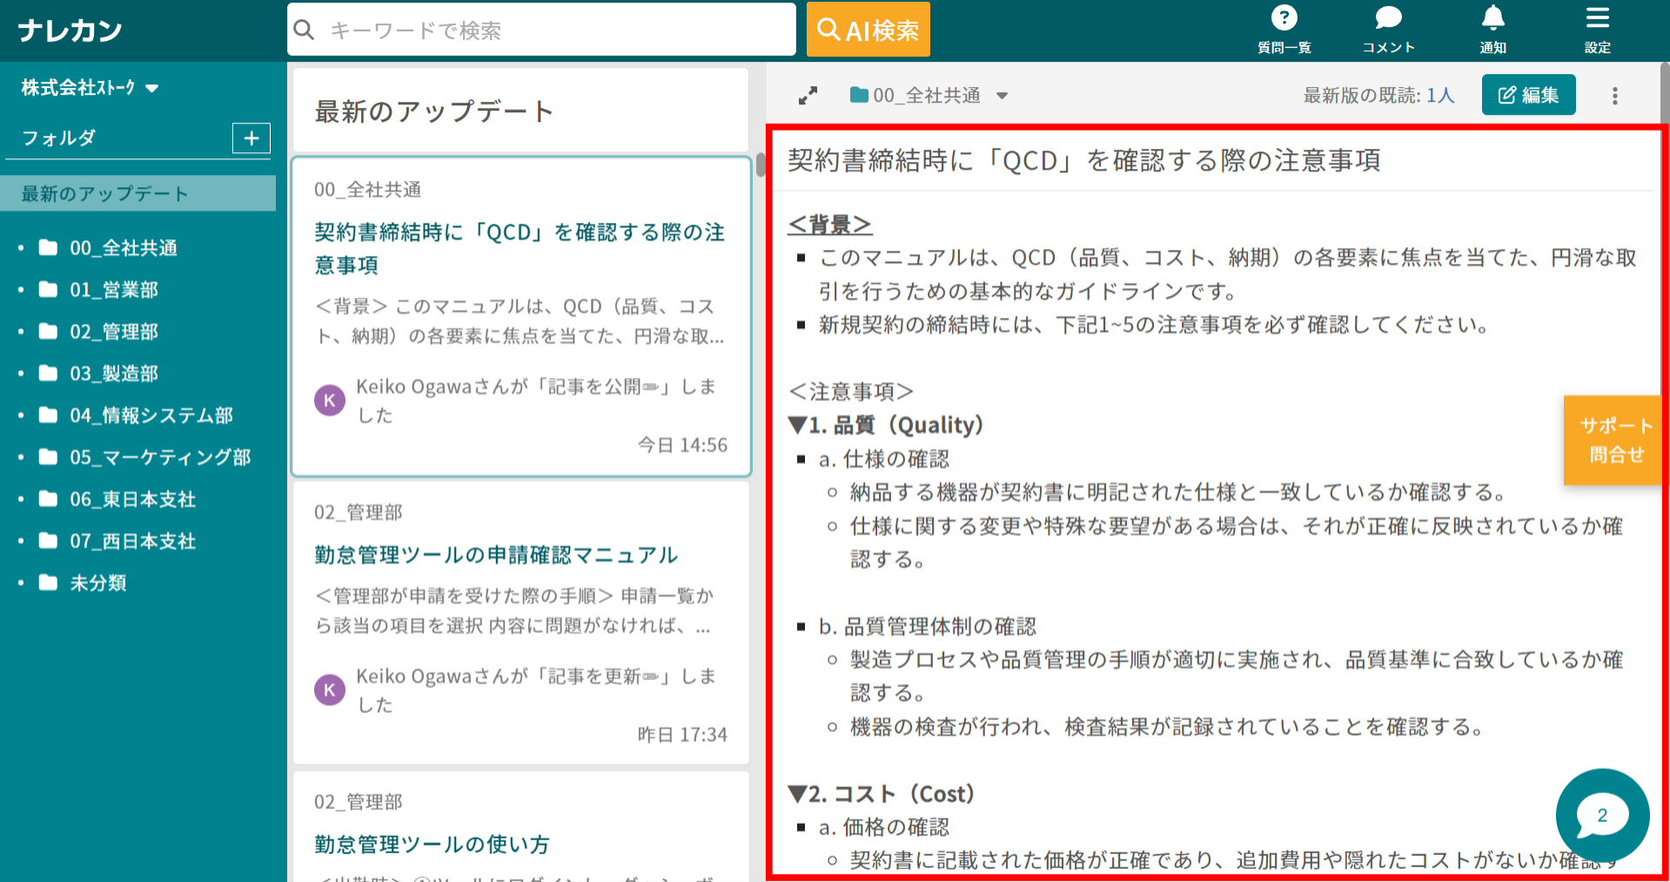Viewport: 1670px width, 882px height.
Task: Open the 05_マーケティング部 folder
Action: click(160, 457)
